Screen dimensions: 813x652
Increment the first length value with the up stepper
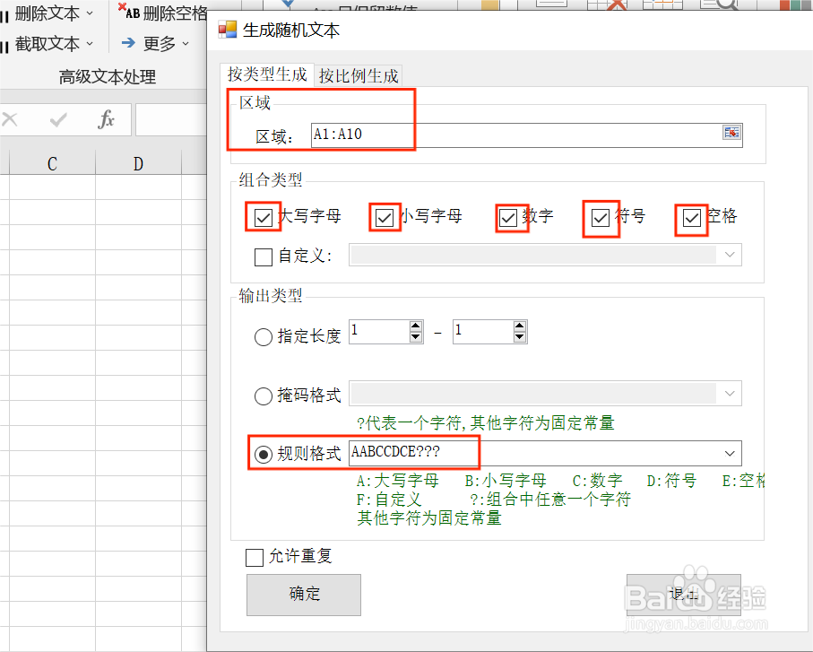(414, 326)
